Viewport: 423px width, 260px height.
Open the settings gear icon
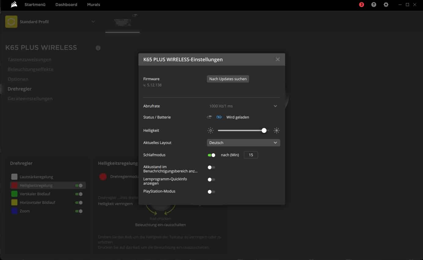(x=386, y=5)
